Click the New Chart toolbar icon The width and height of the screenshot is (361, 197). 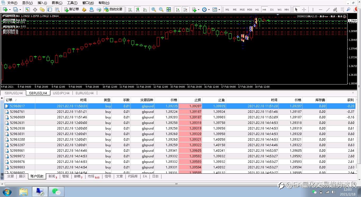tap(5, 10)
